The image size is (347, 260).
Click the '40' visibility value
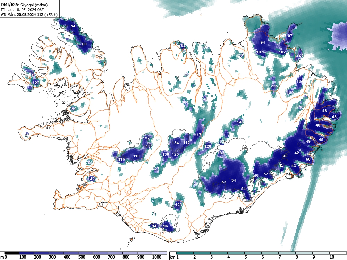point(318,125)
